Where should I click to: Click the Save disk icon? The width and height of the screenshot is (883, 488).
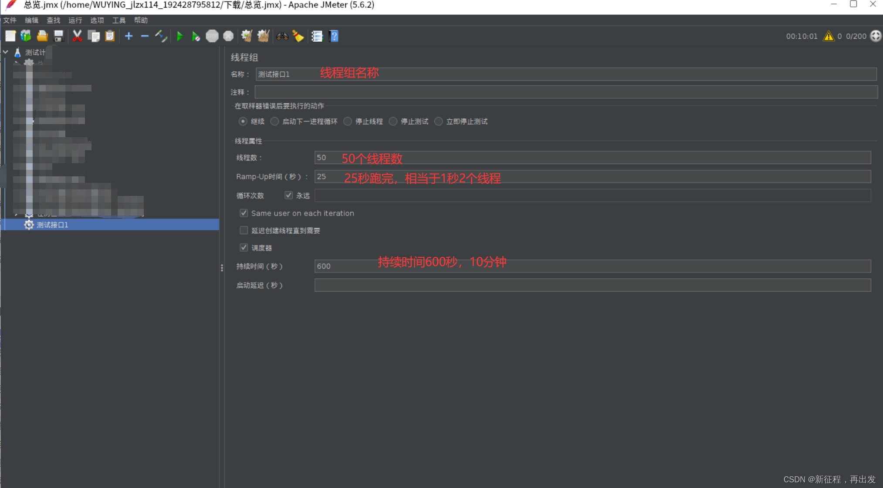tap(58, 36)
